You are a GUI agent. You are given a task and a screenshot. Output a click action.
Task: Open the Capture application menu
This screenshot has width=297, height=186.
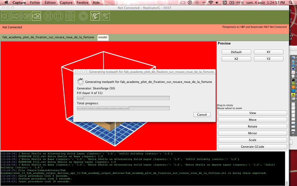coord(19,2)
